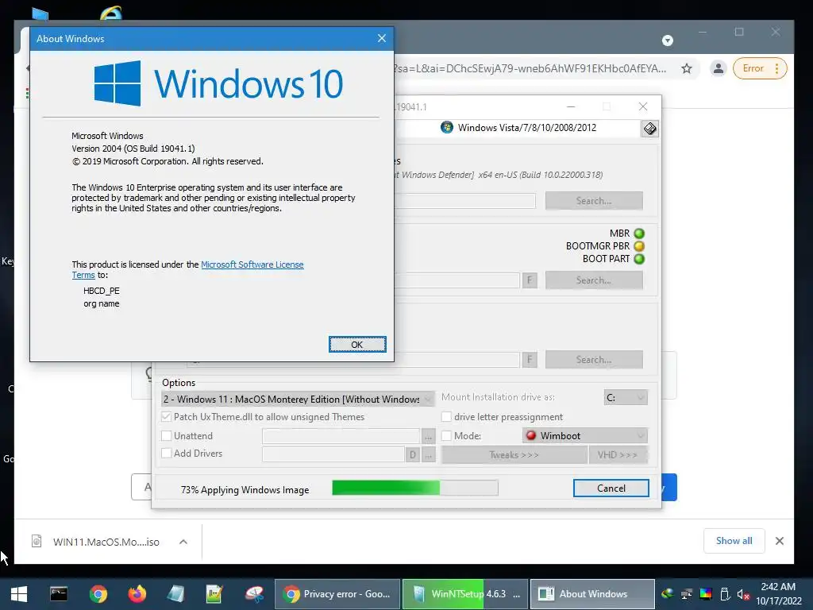This screenshot has height=610, width=813.
Task: Launch Chrome from pinned taskbar icon
Action: tap(98, 594)
